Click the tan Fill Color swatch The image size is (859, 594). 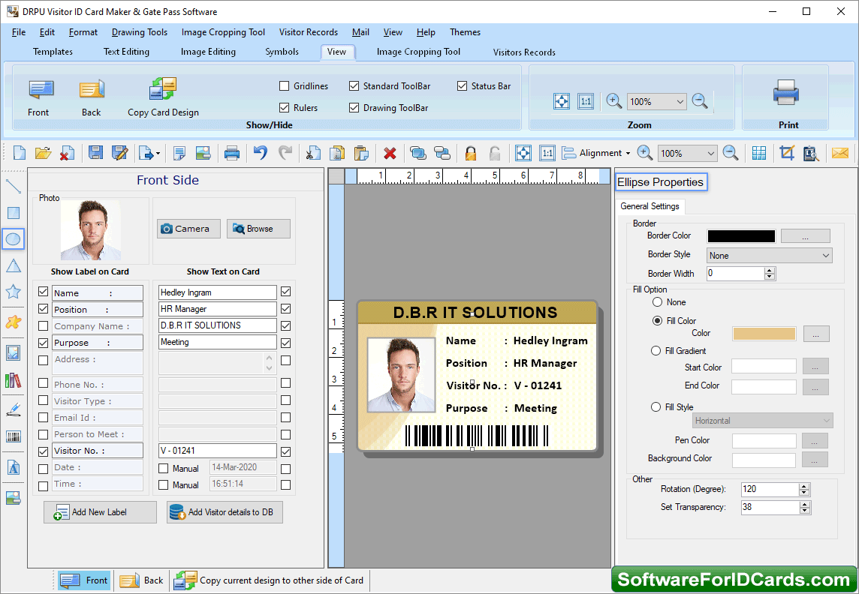click(x=764, y=334)
